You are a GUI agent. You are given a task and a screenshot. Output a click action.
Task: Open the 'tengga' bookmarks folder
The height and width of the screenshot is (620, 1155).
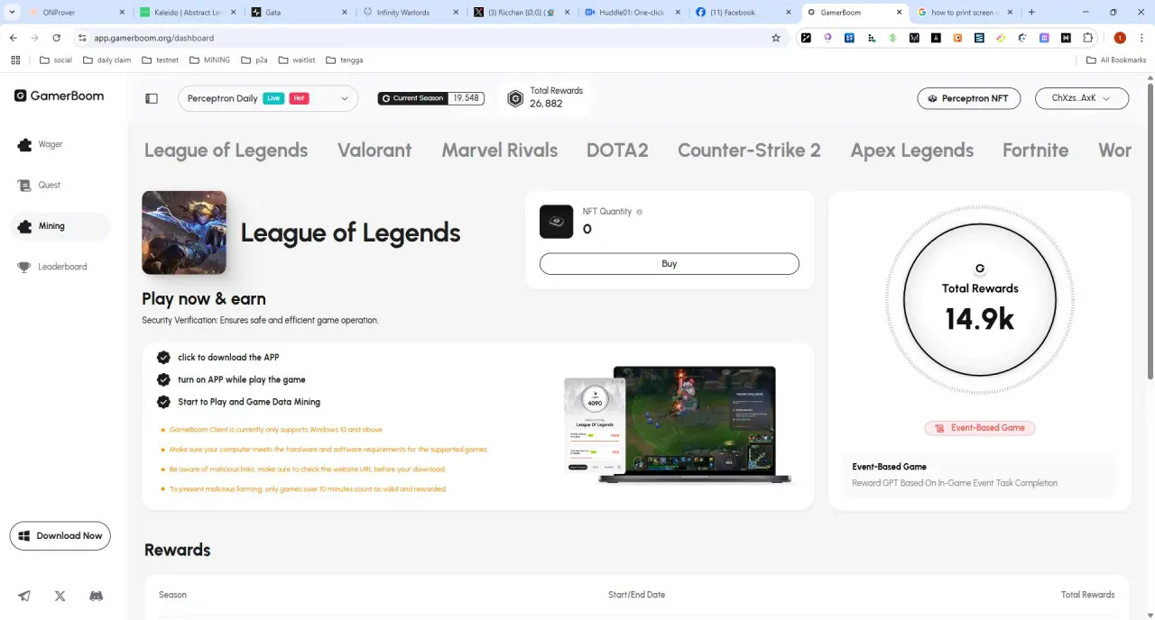click(344, 60)
